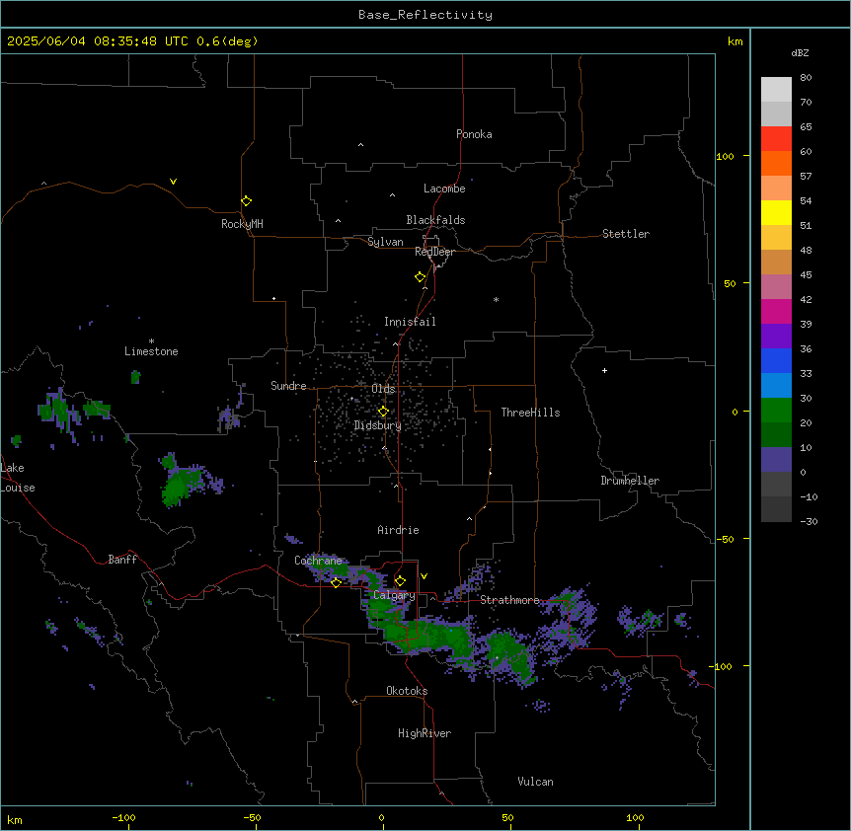Click the 2025/06/04 08:35:48 UTC timestamp
851x831 pixels.
98,41
